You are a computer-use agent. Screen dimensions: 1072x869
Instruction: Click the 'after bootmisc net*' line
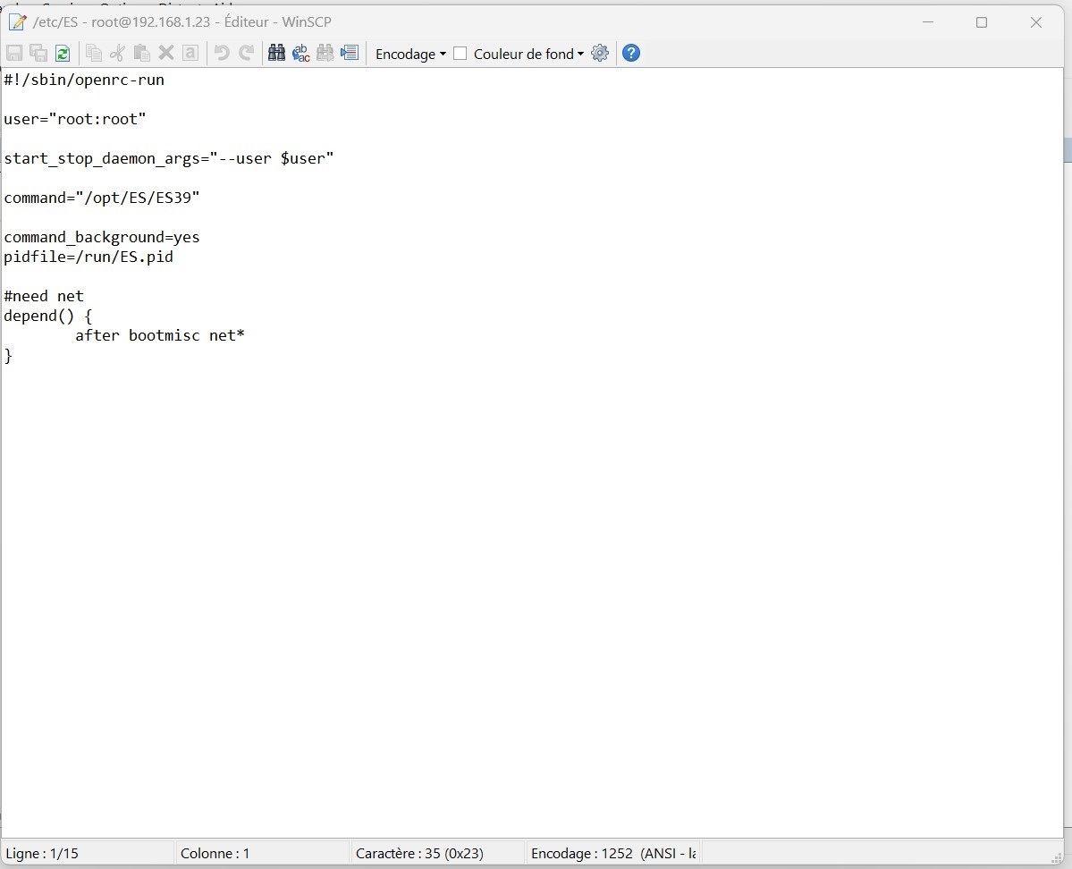[160, 335]
